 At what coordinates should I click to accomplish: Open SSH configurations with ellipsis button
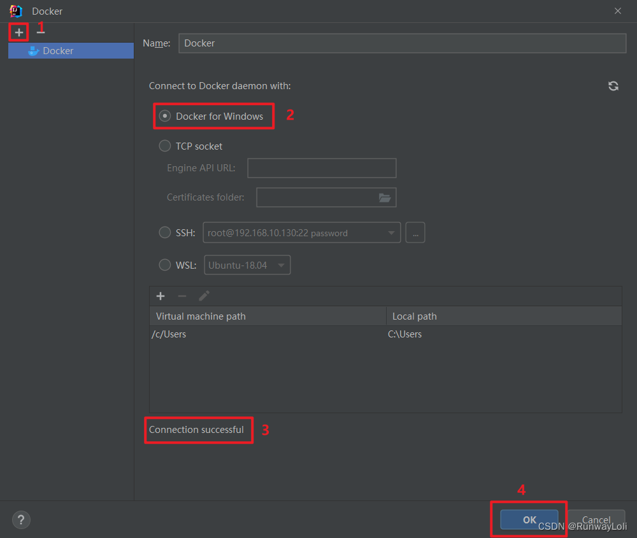(x=415, y=232)
